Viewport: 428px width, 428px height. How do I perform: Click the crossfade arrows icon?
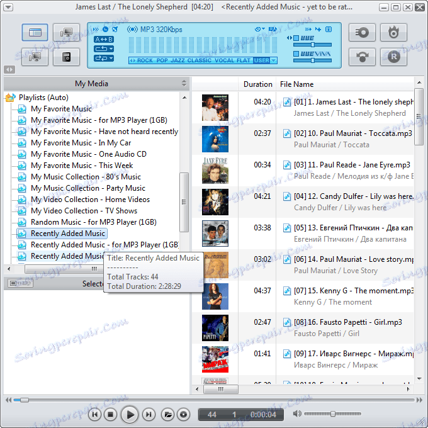[x=308, y=29]
